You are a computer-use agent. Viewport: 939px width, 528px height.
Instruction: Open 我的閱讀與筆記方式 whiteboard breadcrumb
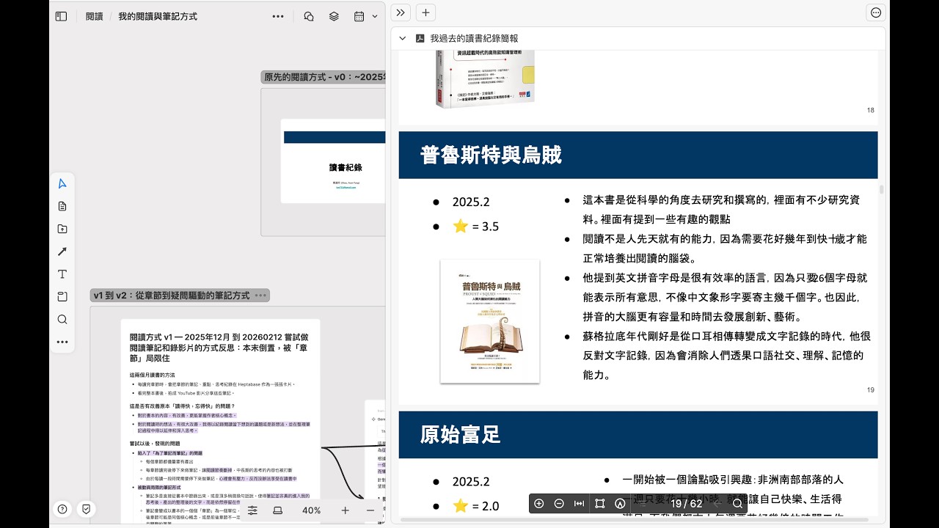[158, 16]
